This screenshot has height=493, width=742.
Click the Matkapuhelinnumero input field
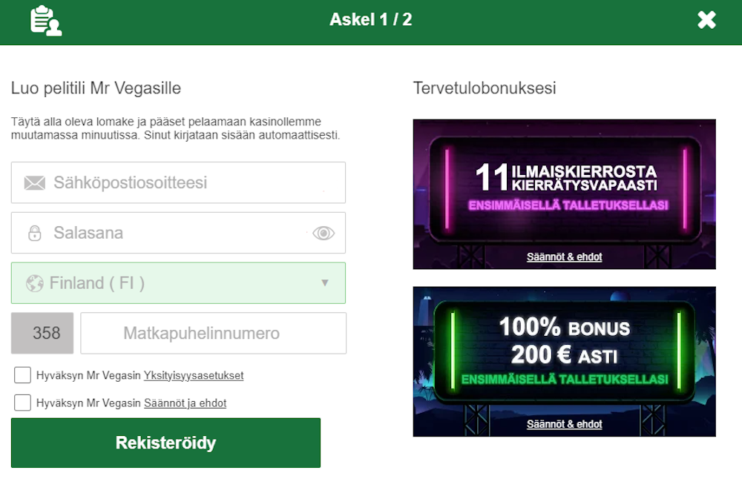(x=213, y=333)
